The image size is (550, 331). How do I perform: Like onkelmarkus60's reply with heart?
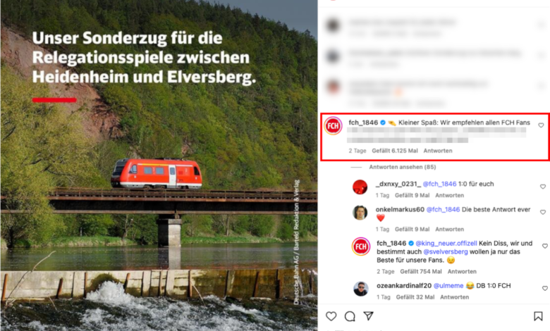tap(543, 212)
